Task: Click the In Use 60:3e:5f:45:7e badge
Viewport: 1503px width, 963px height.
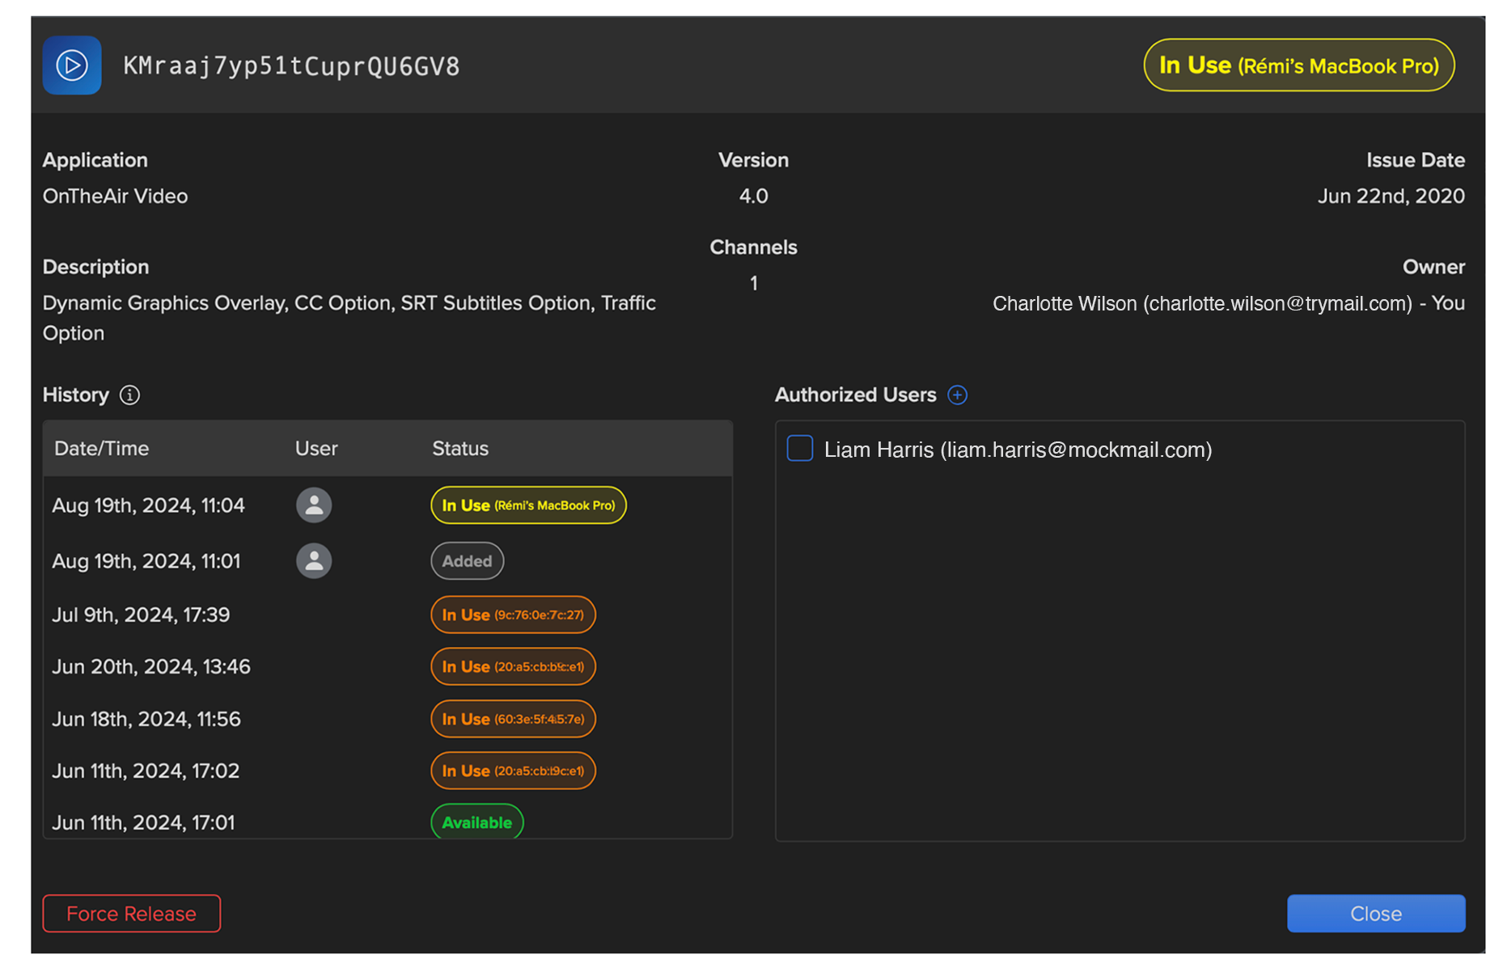Action: point(513,720)
